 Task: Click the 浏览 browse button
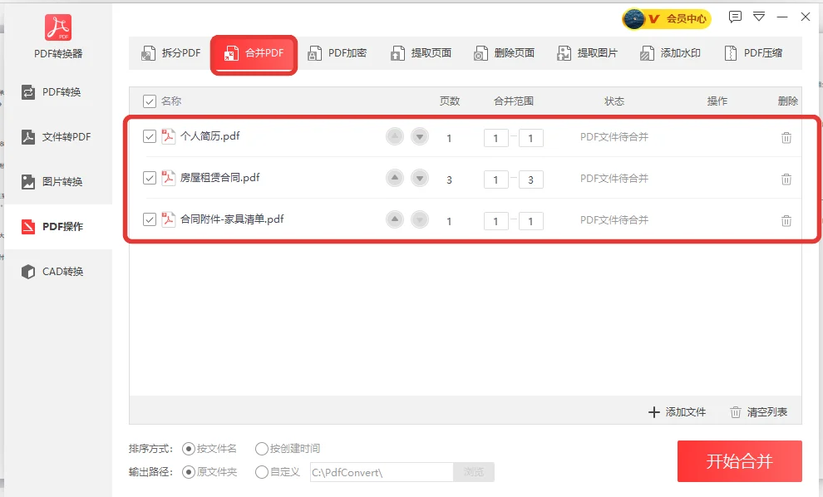coord(474,472)
